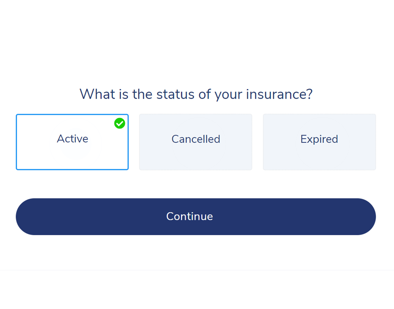Click the "Cancelled" text label
The height and width of the screenshot is (309, 394).
196,139
